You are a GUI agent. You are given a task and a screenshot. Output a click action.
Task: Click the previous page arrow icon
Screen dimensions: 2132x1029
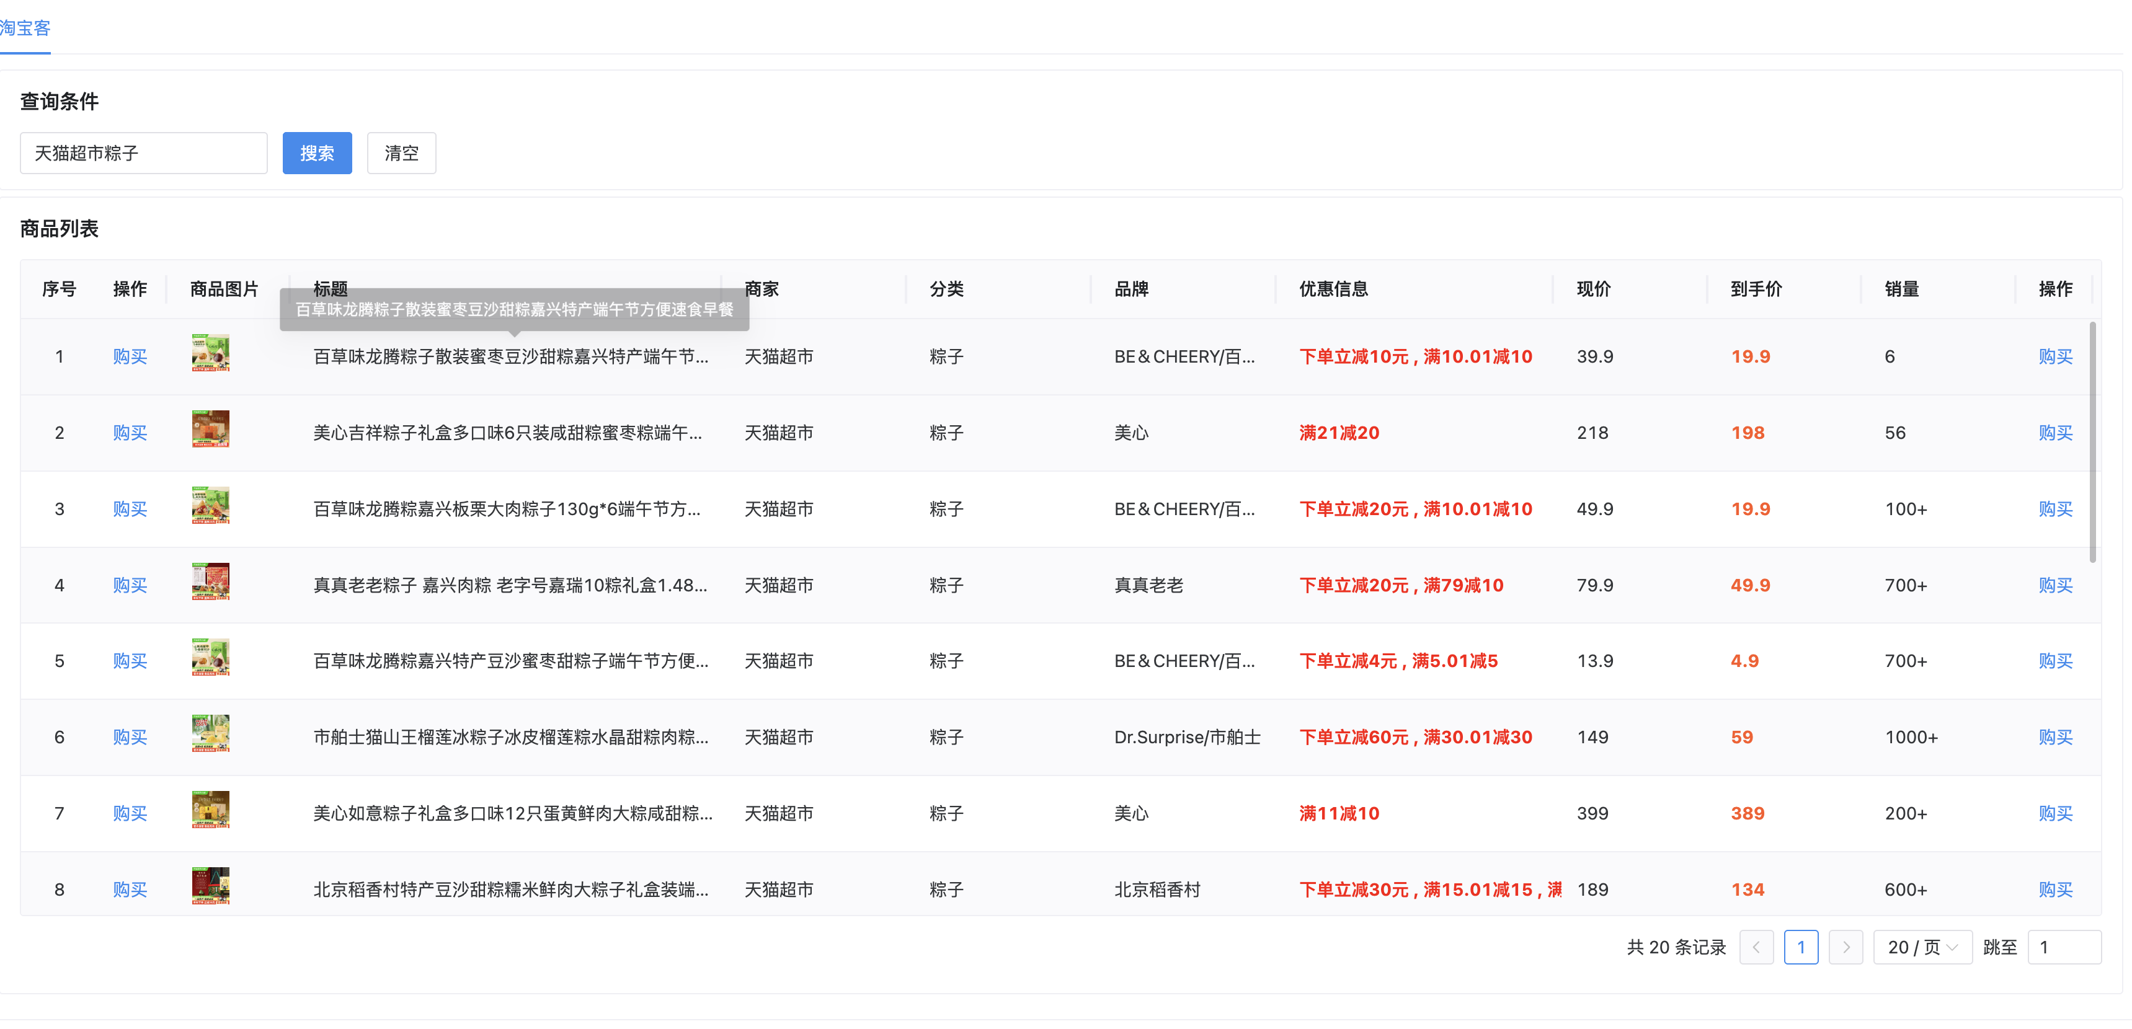[1757, 947]
